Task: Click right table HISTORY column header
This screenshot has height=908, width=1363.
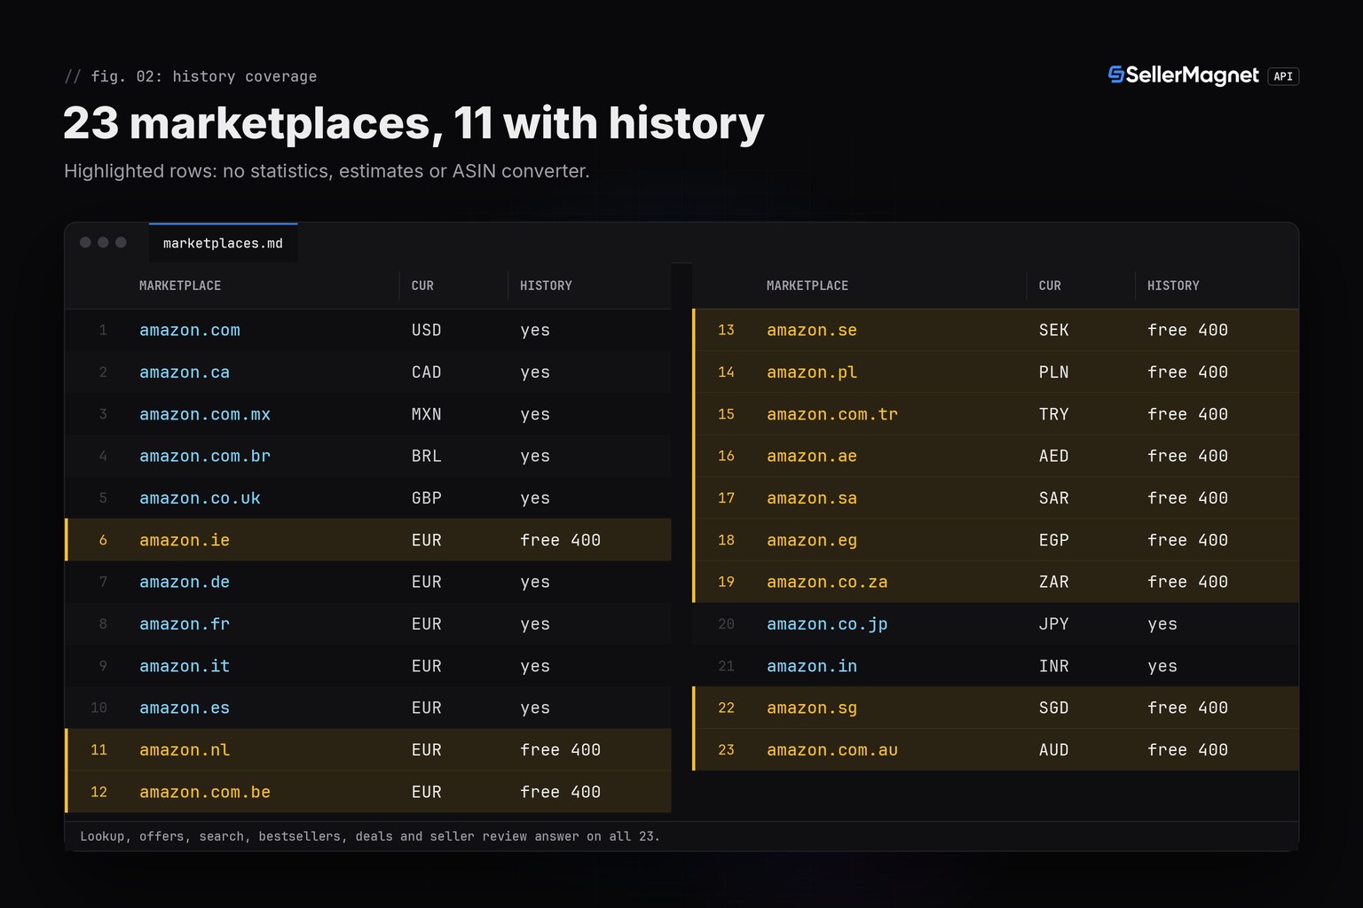Action: [1173, 286]
